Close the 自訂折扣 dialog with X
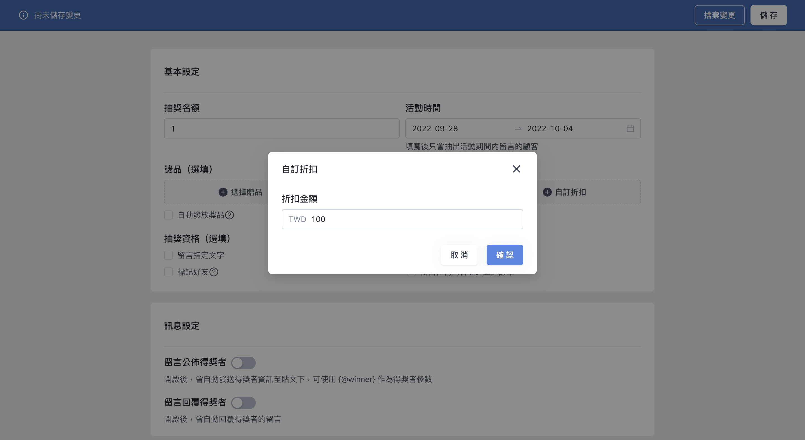Image resolution: width=805 pixels, height=440 pixels. click(x=516, y=169)
